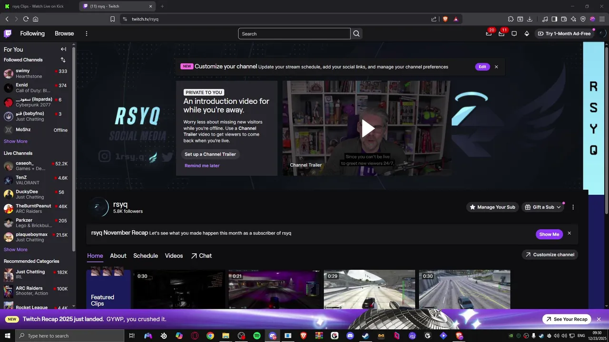Screen dimensions: 609x342
Task: Close the November Recap banner
Action: click(569, 233)
